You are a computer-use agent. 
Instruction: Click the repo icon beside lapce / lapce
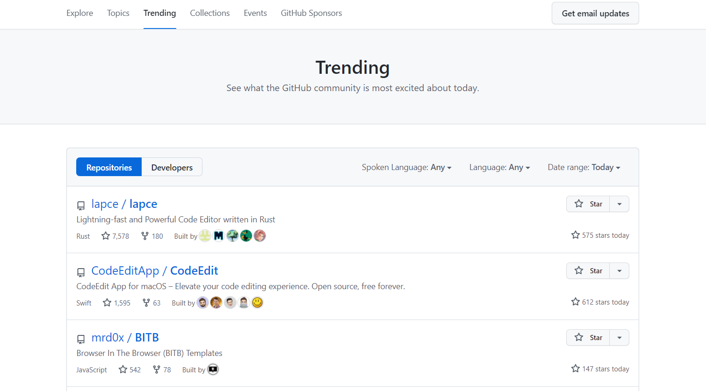(81, 205)
